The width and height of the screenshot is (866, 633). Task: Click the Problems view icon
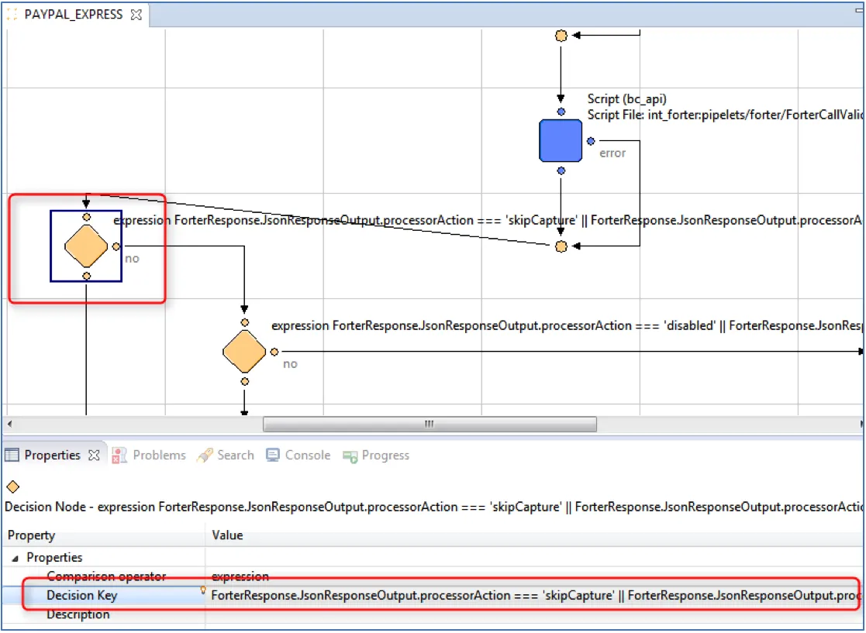[x=119, y=456]
